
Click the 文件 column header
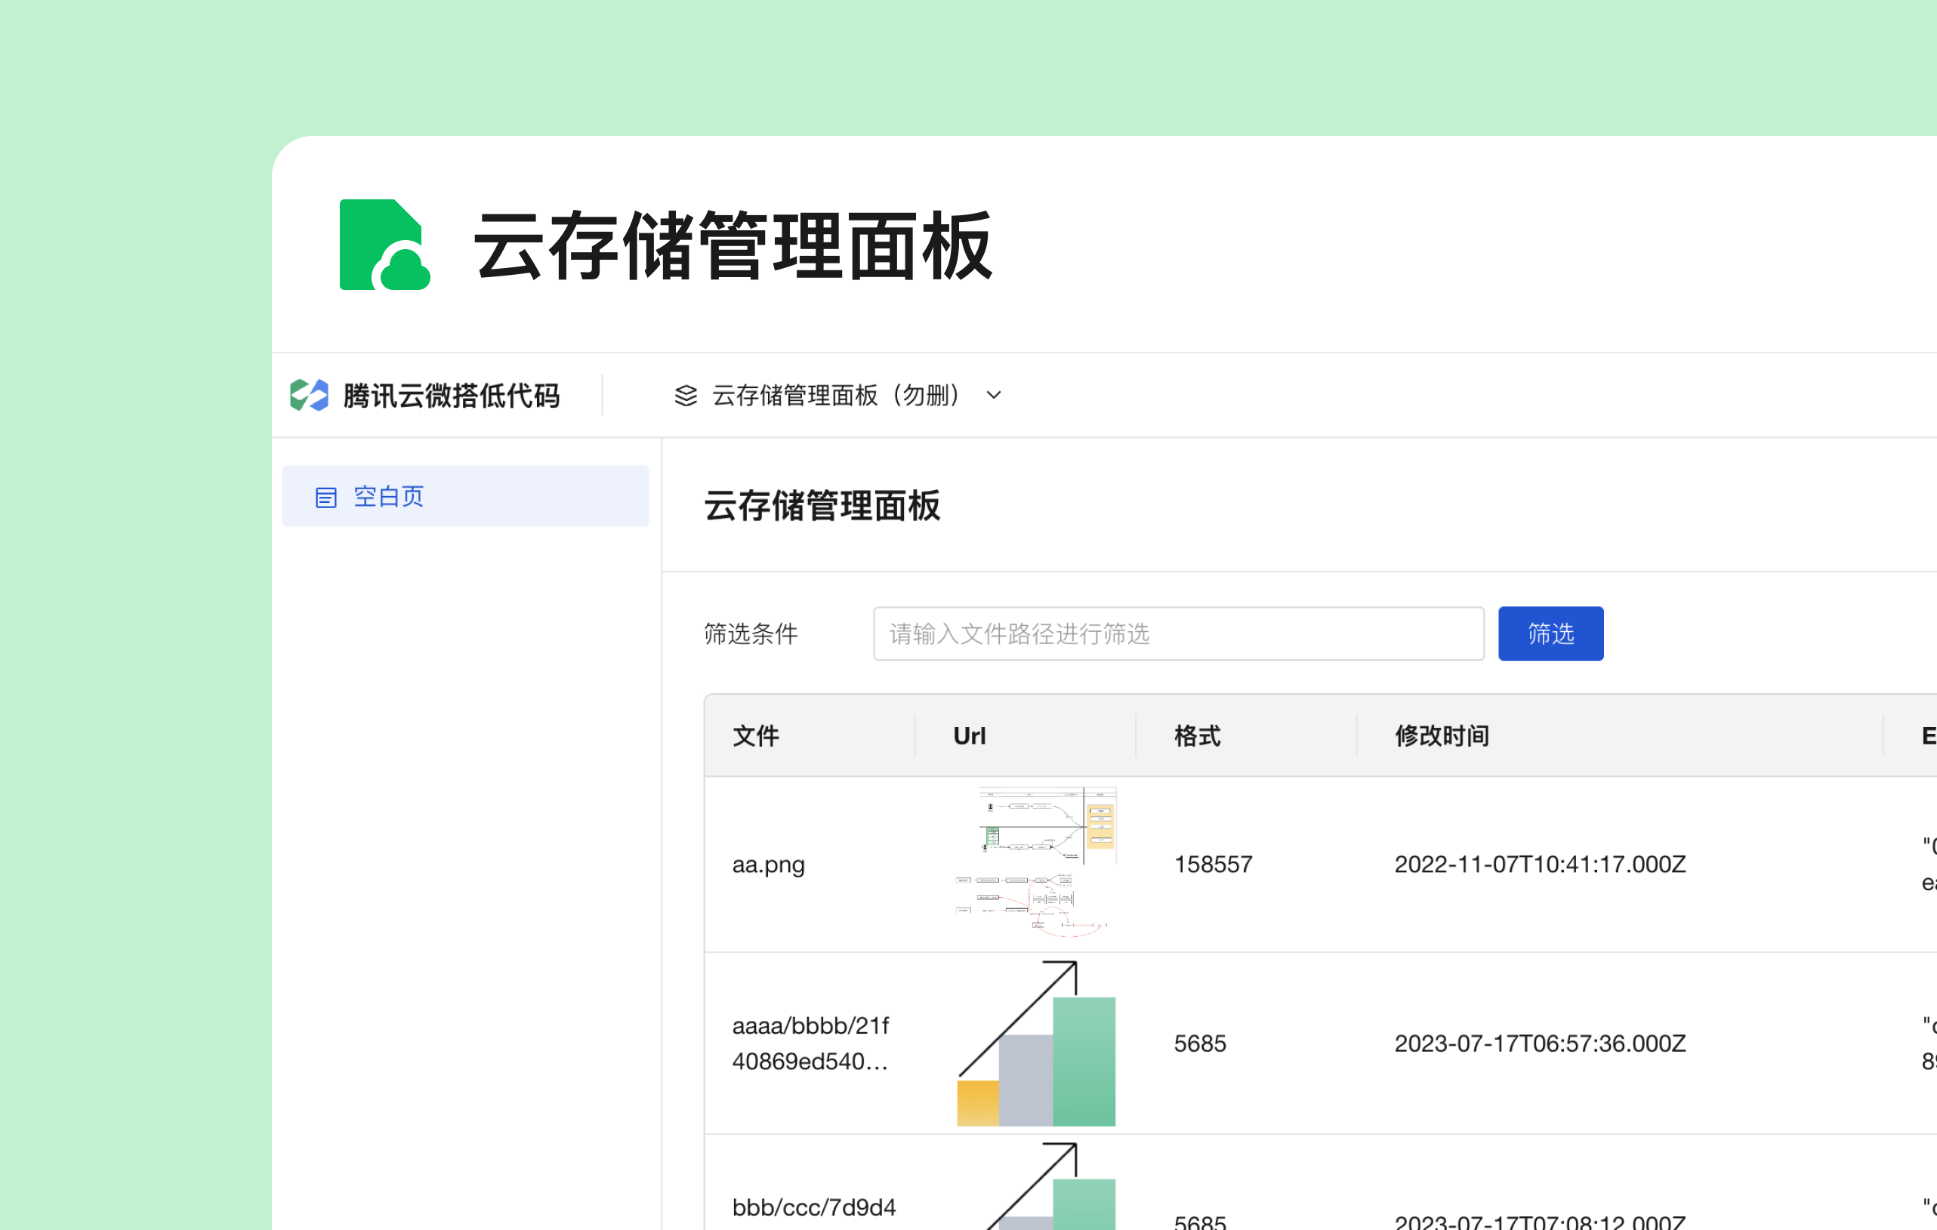click(755, 735)
